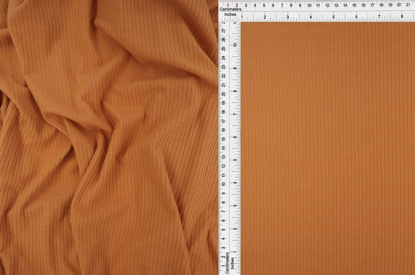Click the number 5 on the horizontal inch ruler

pos(333,16)
